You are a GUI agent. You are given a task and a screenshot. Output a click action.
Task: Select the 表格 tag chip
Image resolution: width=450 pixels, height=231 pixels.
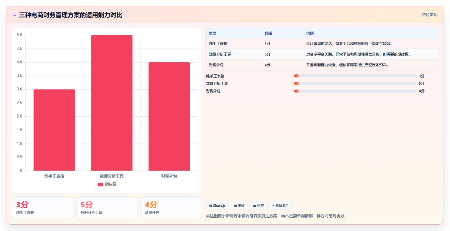tap(239, 206)
